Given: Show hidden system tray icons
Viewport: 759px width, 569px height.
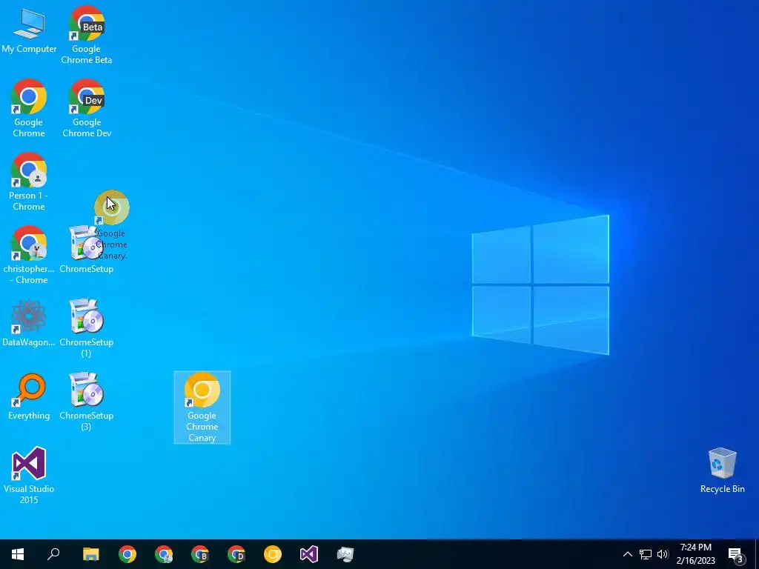Looking at the screenshot, I should point(627,554).
